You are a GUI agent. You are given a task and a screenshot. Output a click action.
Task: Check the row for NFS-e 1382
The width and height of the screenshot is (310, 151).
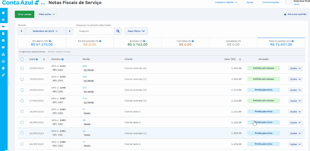[22, 122]
